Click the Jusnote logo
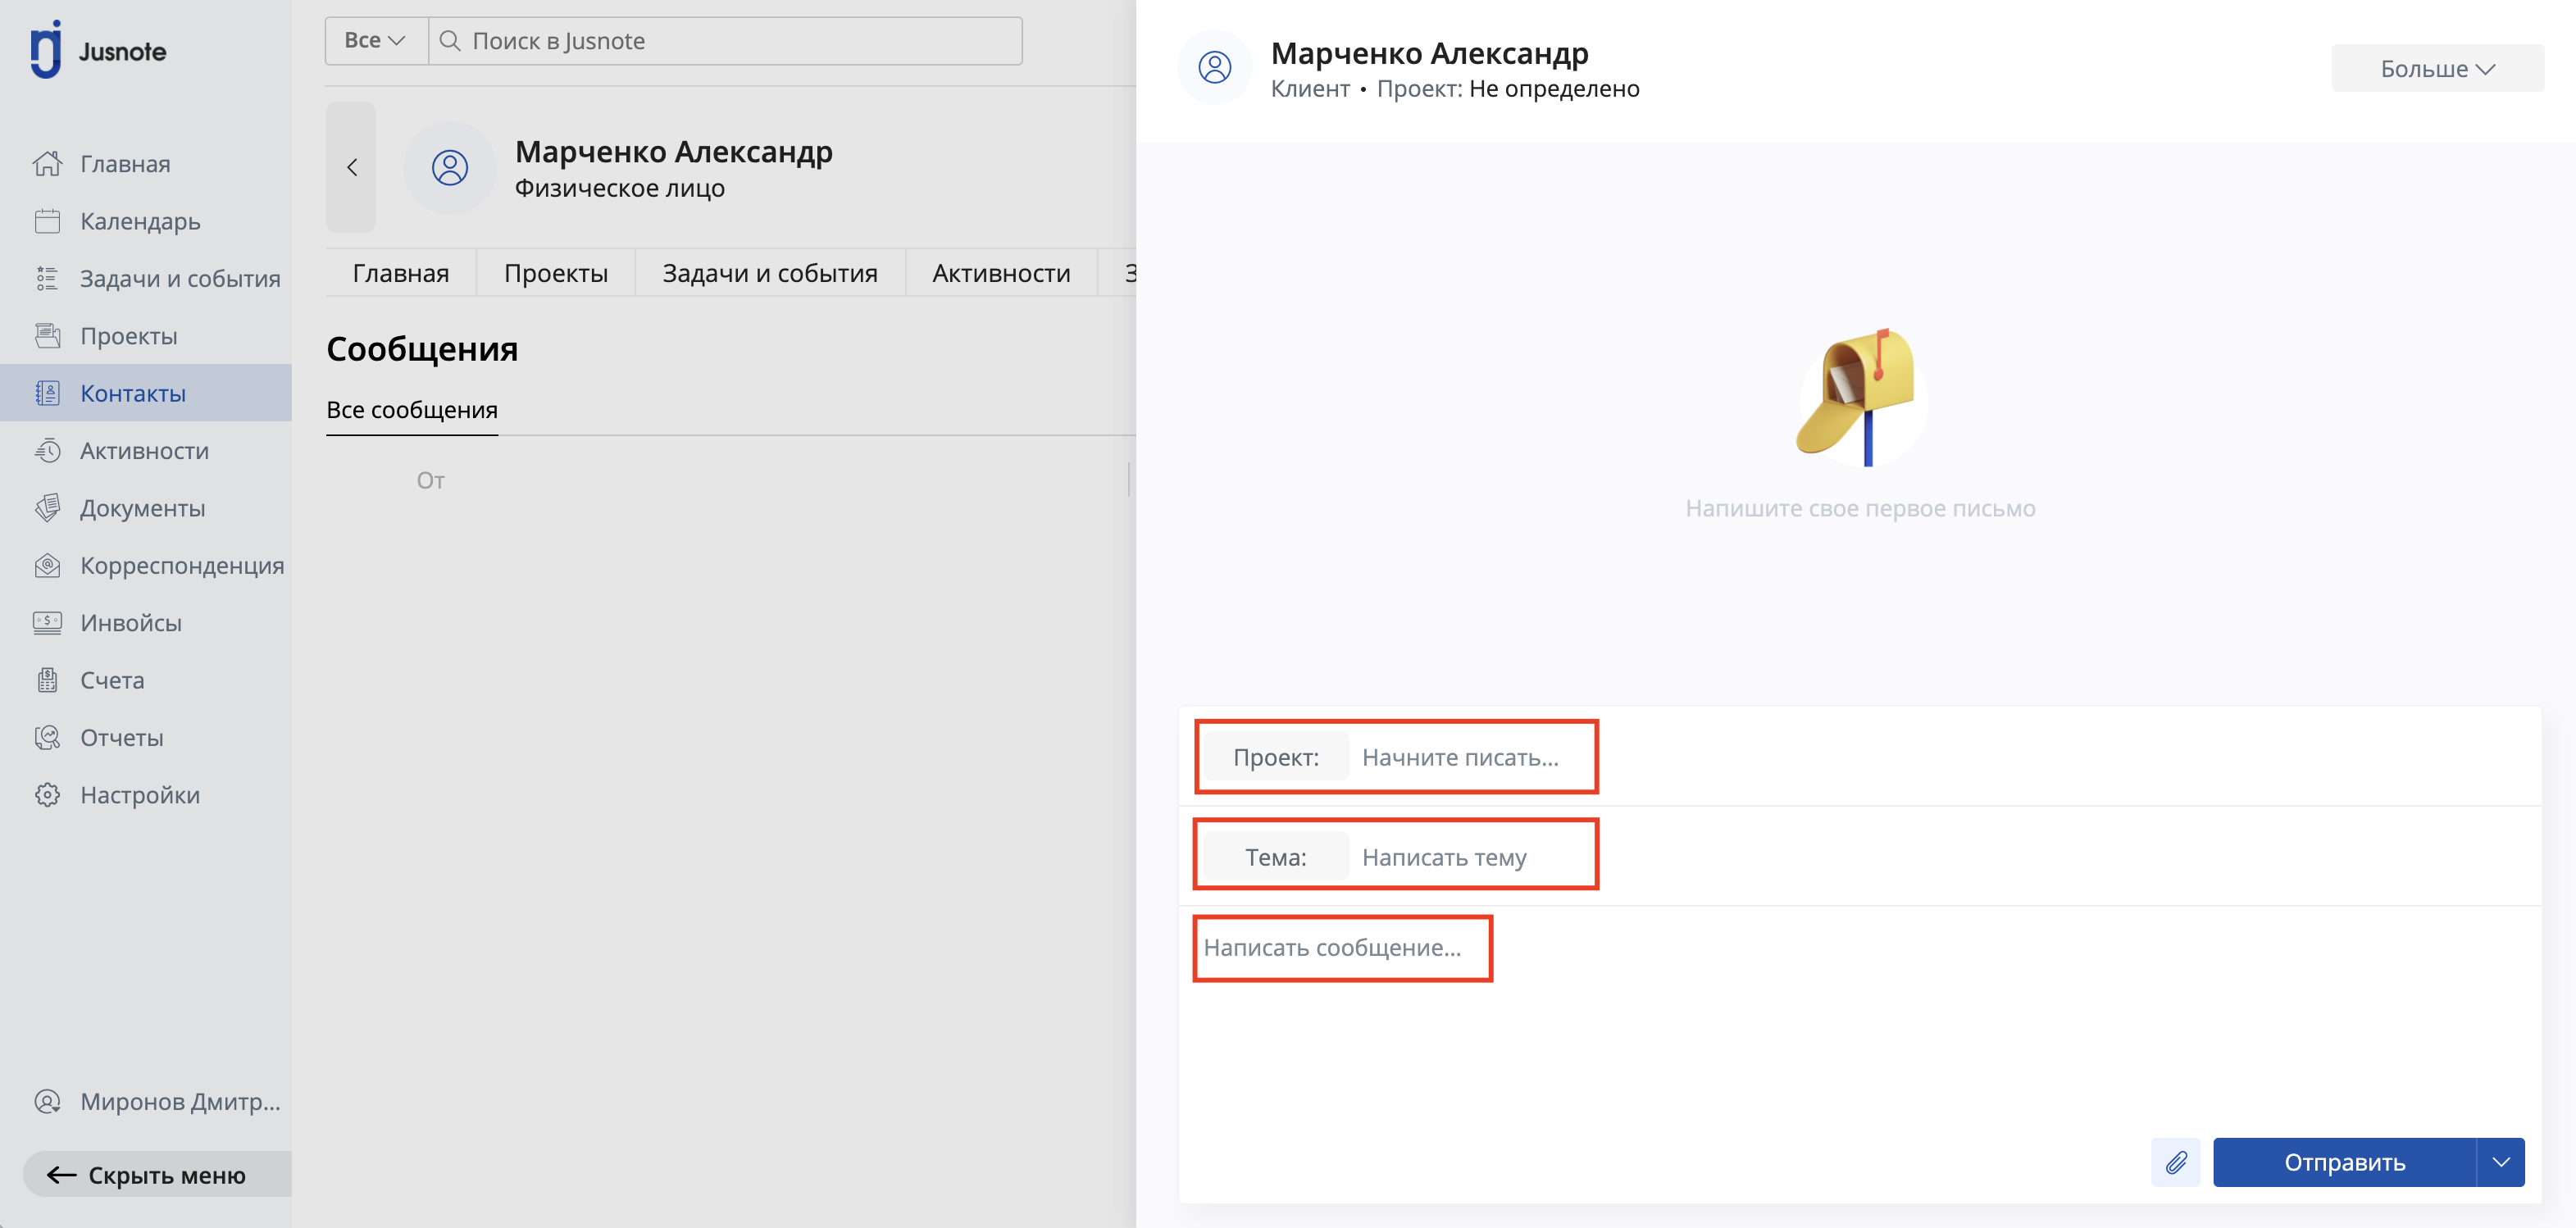Image resolution: width=2576 pixels, height=1228 pixels. [98, 50]
